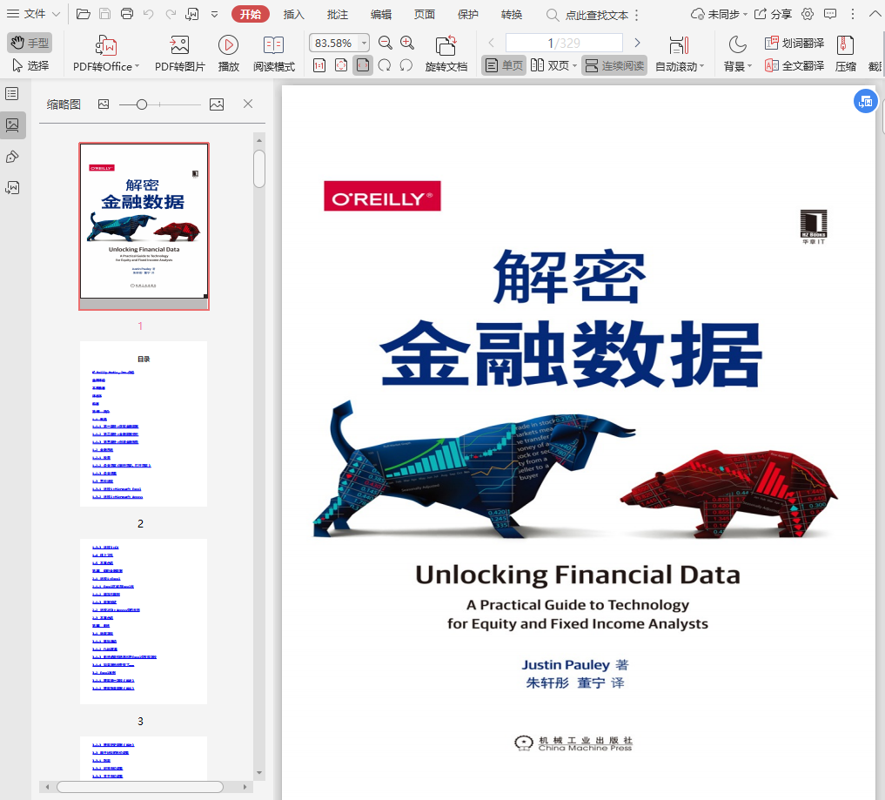Select the 选择 selection tool
This screenshot has width=885, height=800.
(30, 65)
